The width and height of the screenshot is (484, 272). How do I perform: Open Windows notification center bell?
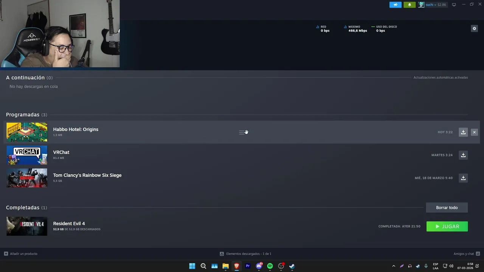click(477, 266)
